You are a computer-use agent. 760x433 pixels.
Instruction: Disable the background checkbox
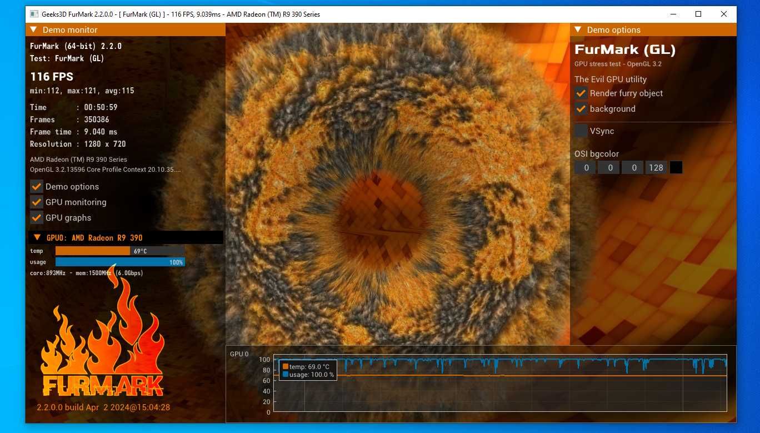(581, 109)
